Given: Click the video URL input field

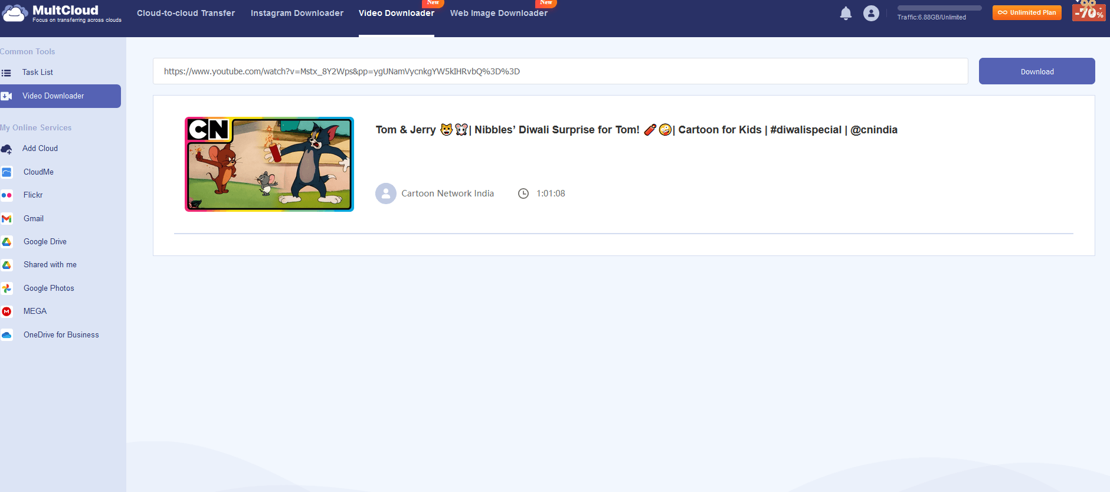Looking at the screenshot, I should [x=561, y=71].
